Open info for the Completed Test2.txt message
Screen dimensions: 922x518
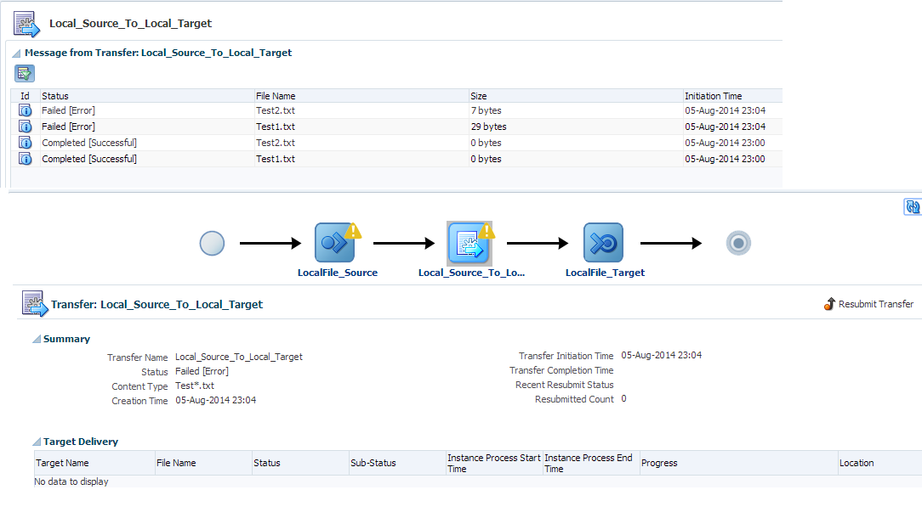click(x=25, y=142)
